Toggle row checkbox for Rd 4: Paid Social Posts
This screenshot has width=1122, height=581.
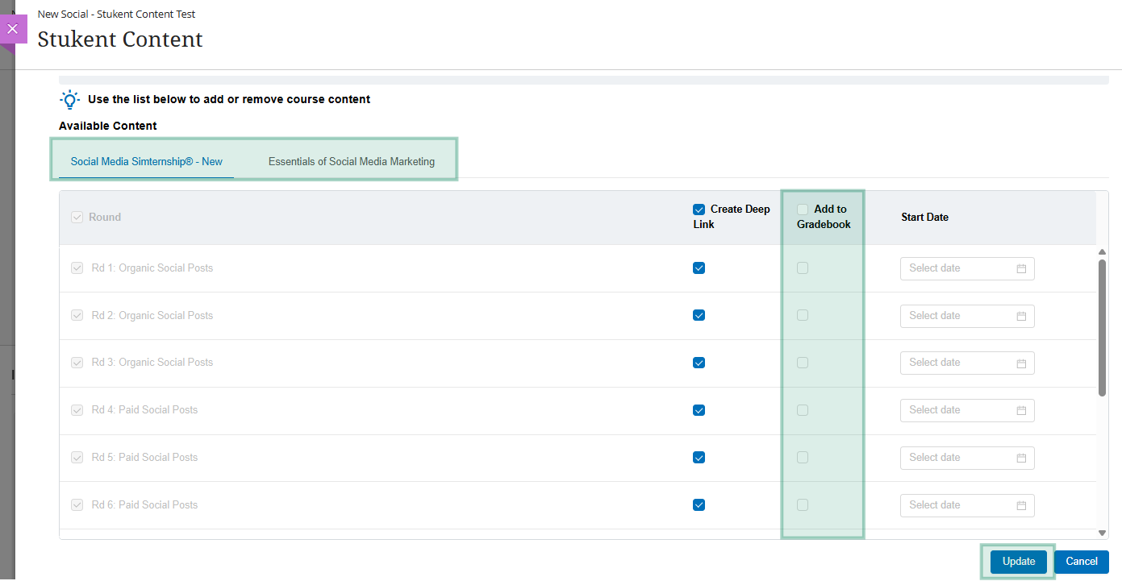(x=77, y=410)
